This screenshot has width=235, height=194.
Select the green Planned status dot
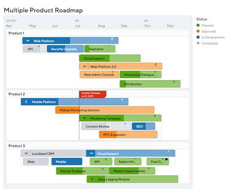[x=198, y=25]
